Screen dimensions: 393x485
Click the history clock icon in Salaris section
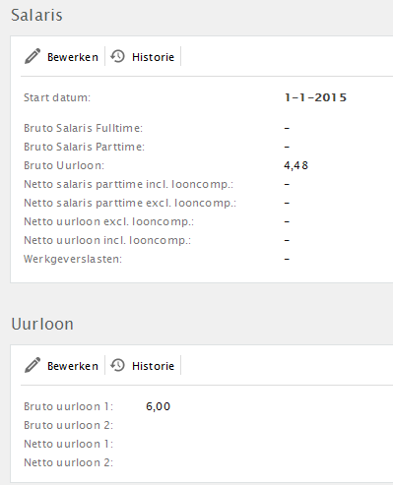[x=117, y=56]
